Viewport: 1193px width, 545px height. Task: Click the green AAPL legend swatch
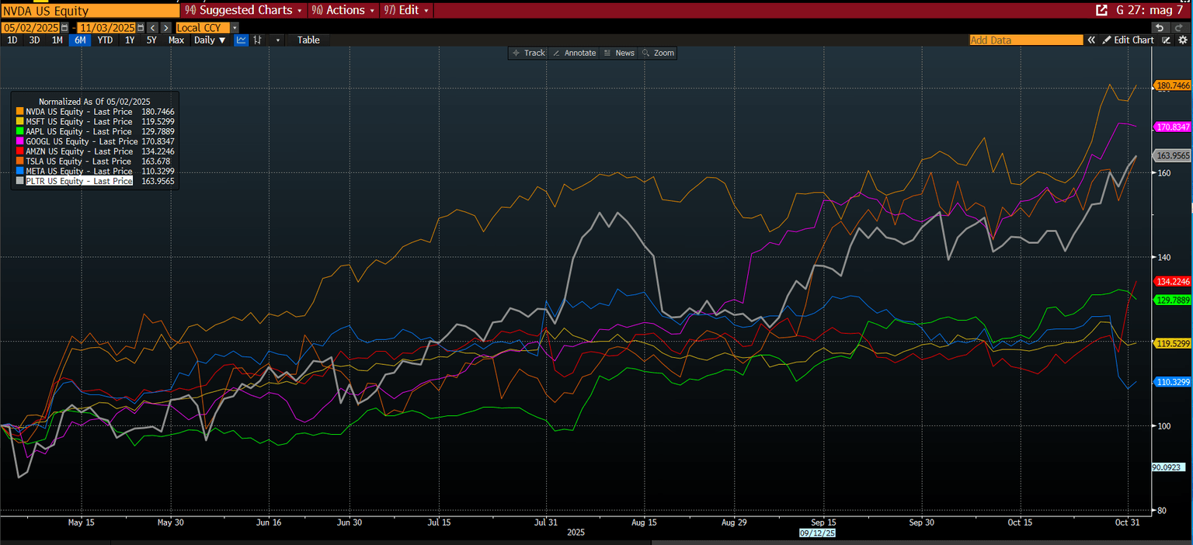[x=19, y=132]
